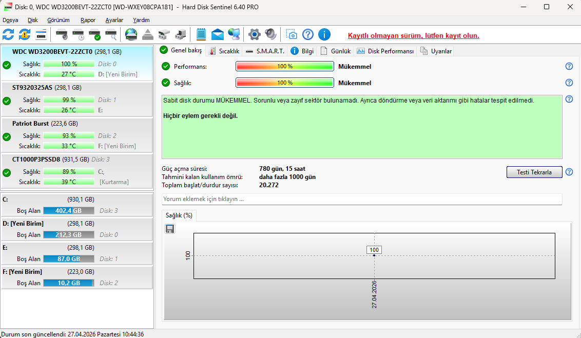This screenshot has width=581, height=338.
Task: Click the blue refresh arrows toolbar icon
Action: pyautogui.click(x=8, y=34)
